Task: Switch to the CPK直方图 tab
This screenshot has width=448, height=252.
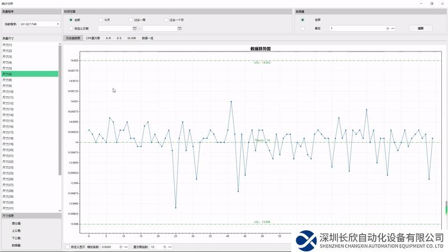Action: click(93, 38)
